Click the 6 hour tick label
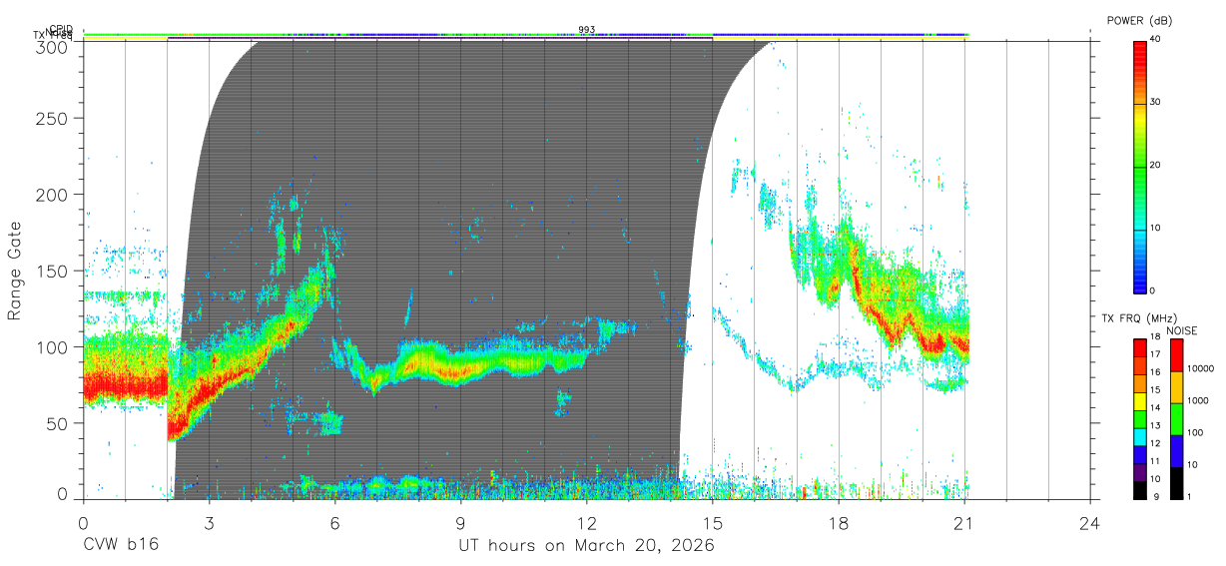Image resolution: width=1226 pixels, height=566 pixels. coord(335,522)
